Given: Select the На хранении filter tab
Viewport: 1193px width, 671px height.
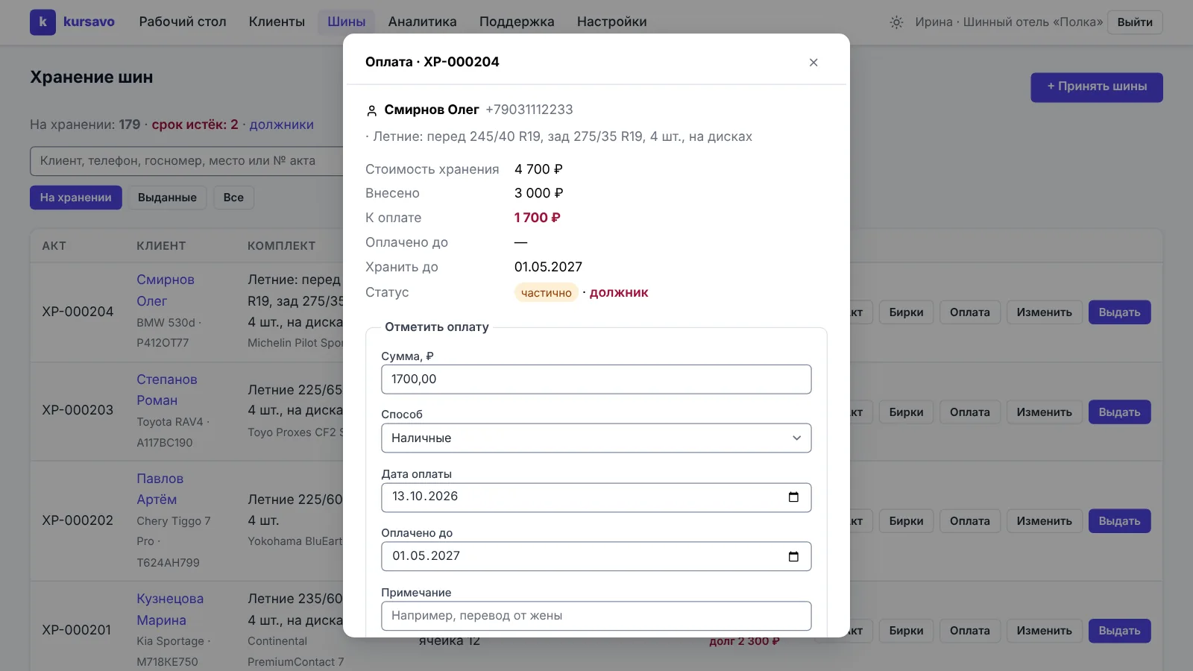Looking at the screenshot, I should click(x=75, y=198).
